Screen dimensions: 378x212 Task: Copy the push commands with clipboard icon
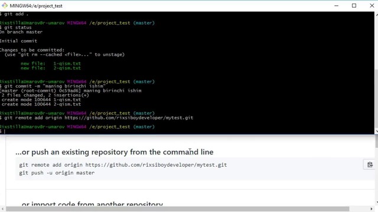[x=370, y=165]
